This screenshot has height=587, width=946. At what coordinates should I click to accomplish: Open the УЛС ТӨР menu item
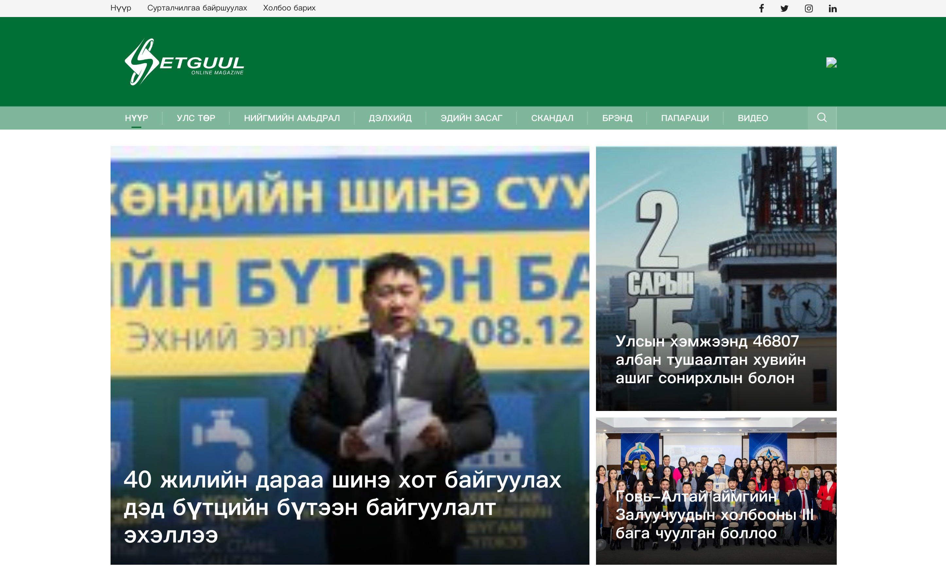point(196,118)
